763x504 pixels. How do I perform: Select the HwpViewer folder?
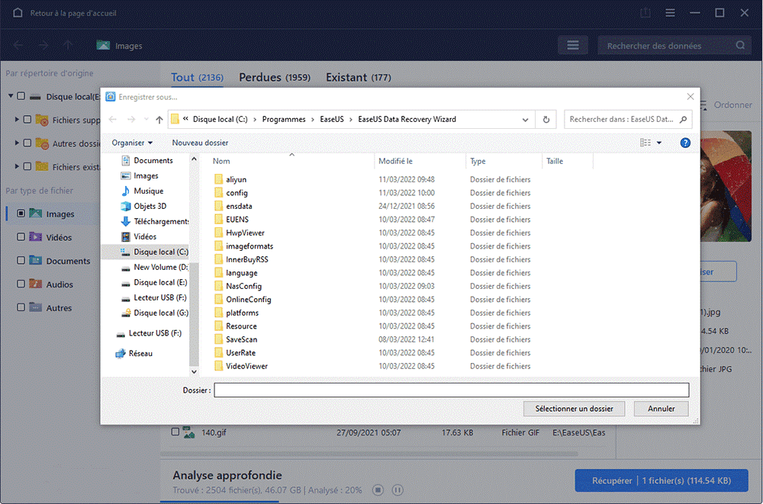point(245,233)
